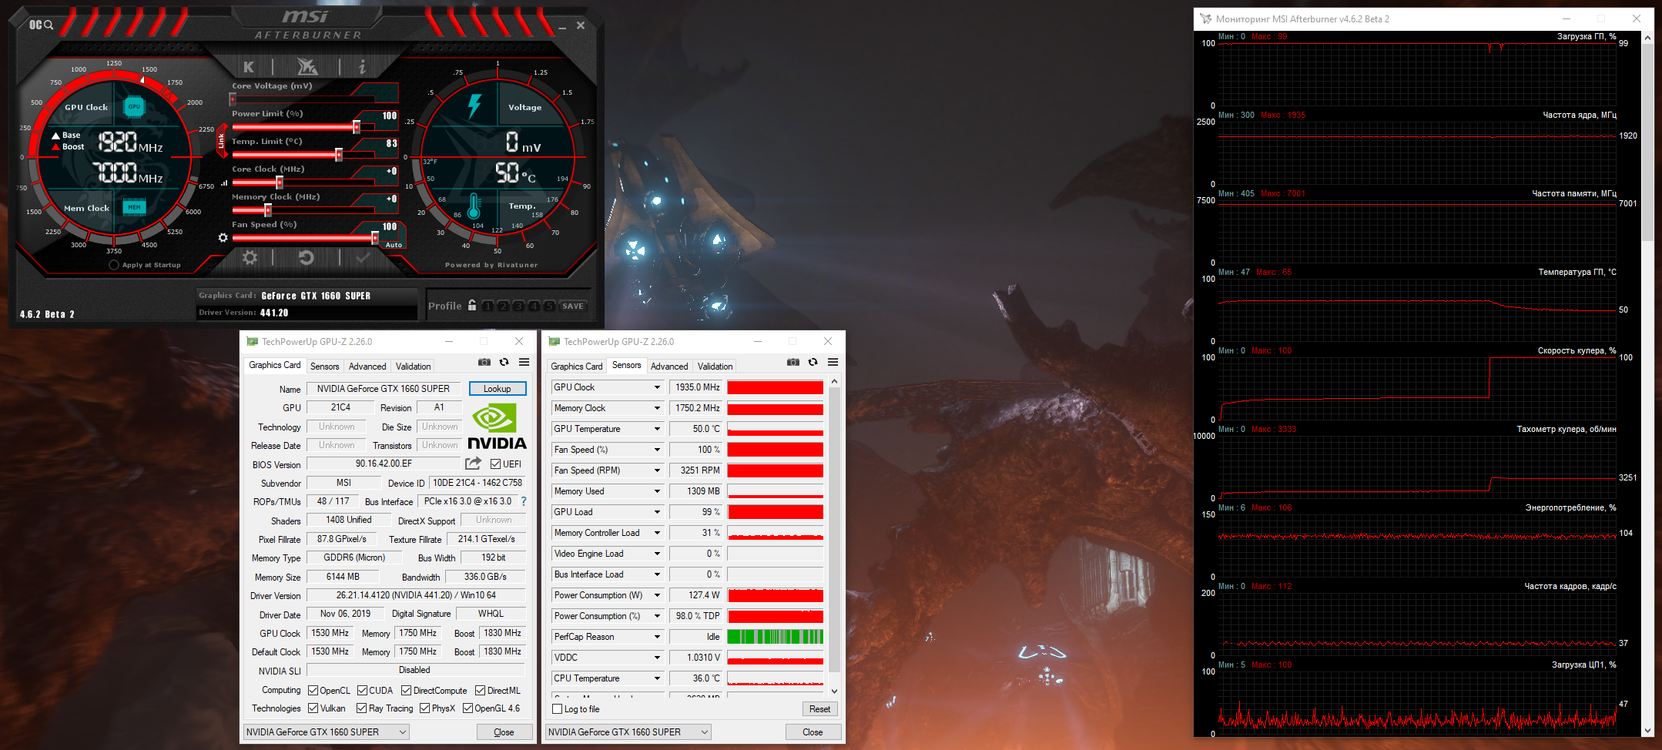Save the current Afterburner profile
The width and height of the screenshot is (1662, 750).
(x=573, y=306)
